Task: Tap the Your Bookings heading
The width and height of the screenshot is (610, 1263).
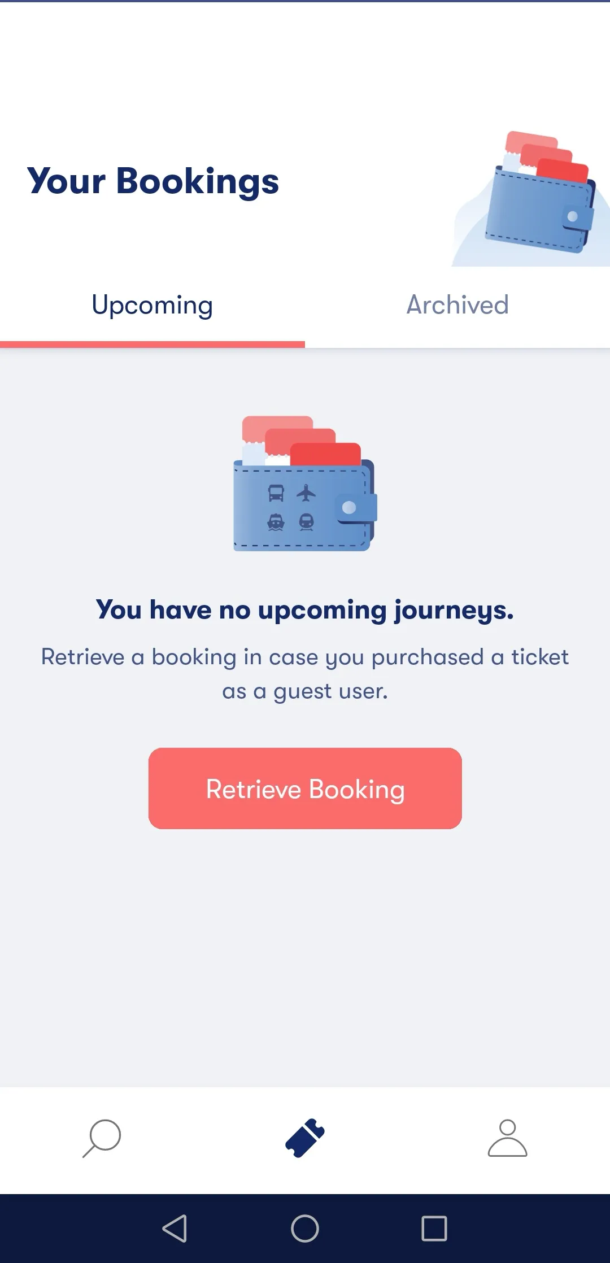Action: pos(153,181)
